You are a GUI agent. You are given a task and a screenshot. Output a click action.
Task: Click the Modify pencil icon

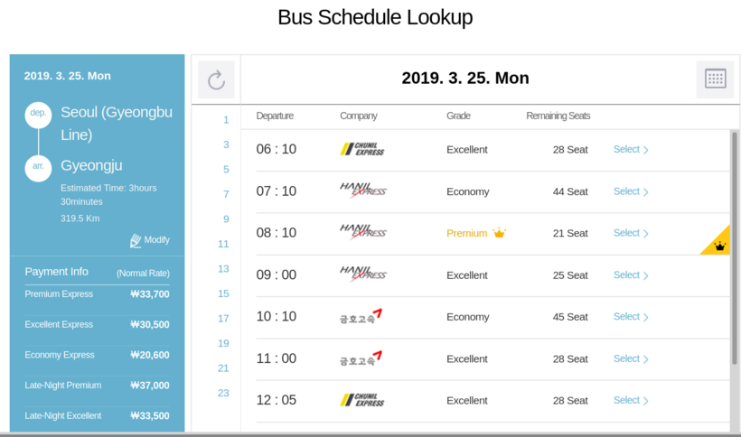136,240
